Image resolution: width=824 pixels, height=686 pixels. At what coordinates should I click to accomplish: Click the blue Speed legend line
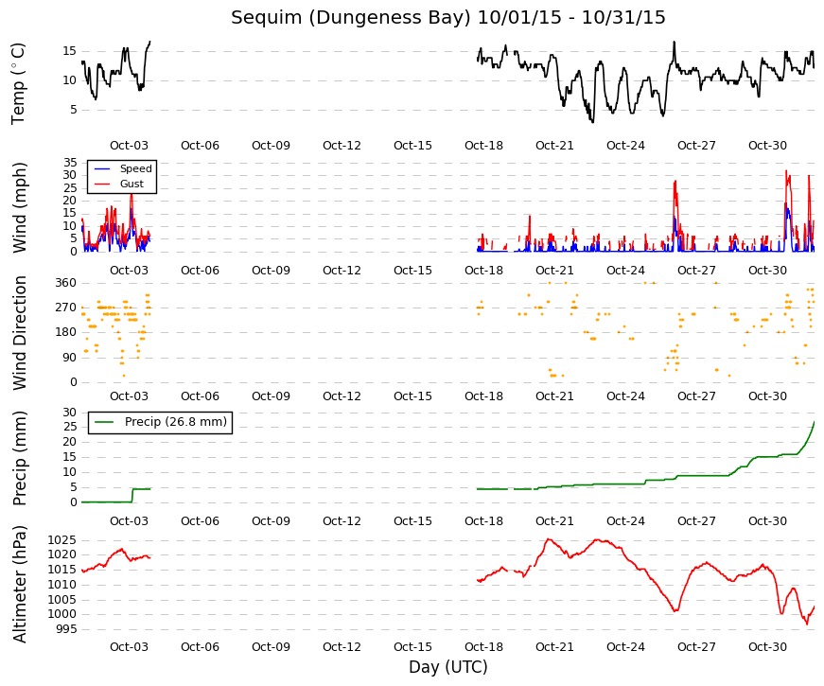[x=101, y=169]
